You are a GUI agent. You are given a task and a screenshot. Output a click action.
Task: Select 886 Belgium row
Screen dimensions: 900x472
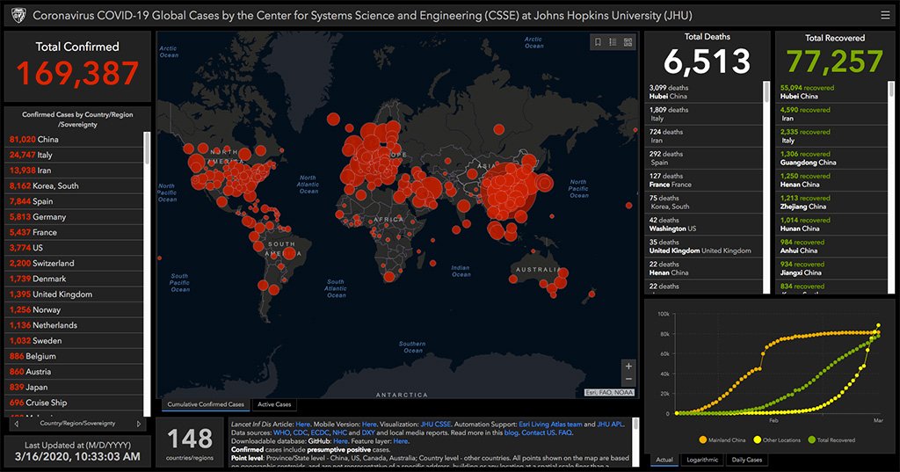pos(74,357)
